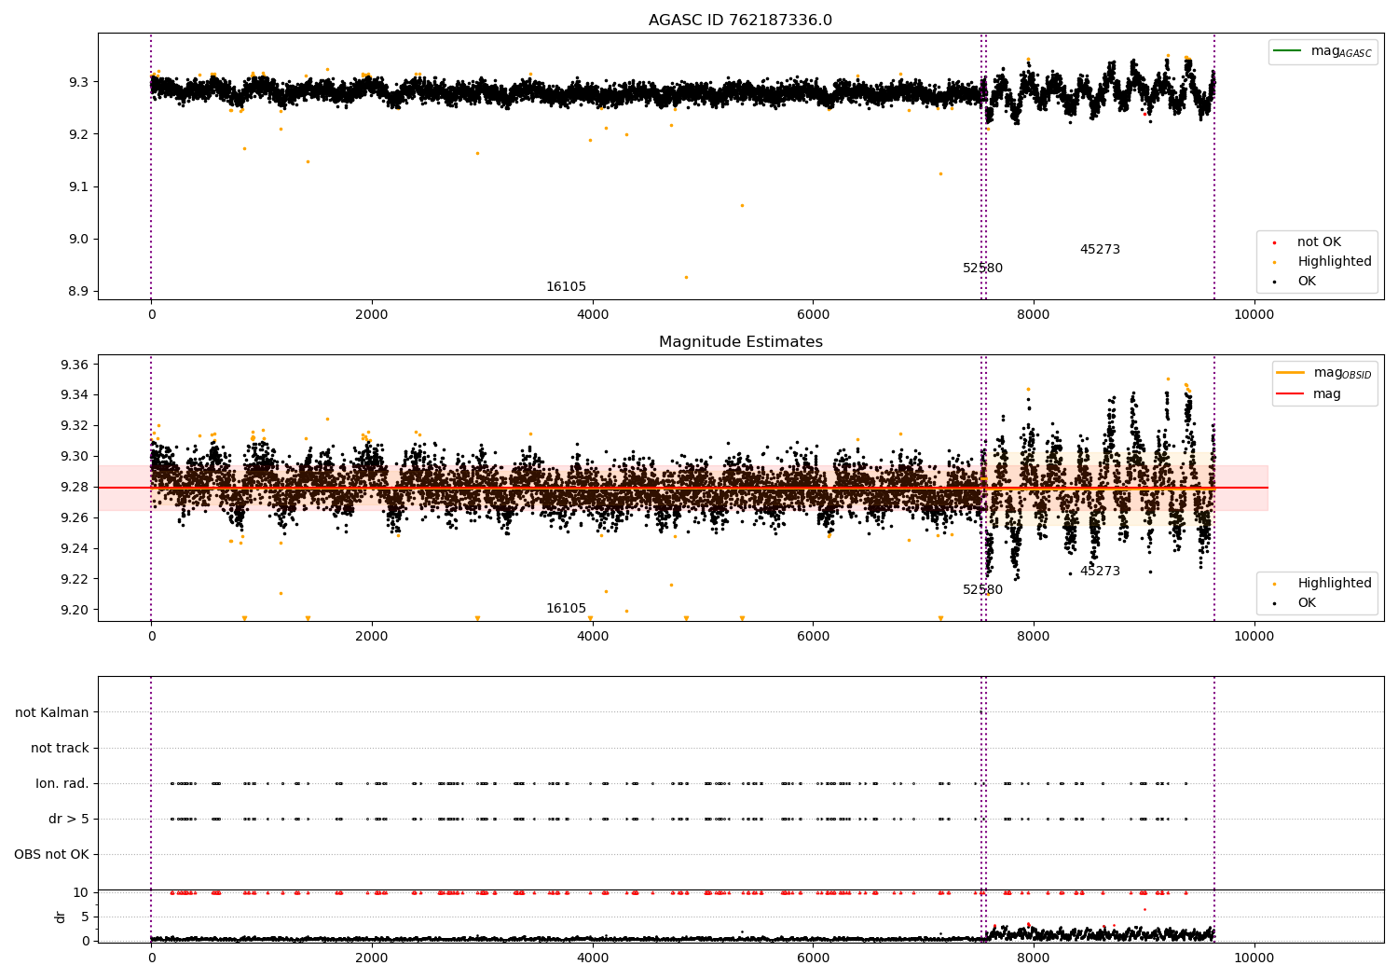Click the lowest orange outlier point near 8.93 in top plot
The image size is (1398, 979).
point(686,277)
